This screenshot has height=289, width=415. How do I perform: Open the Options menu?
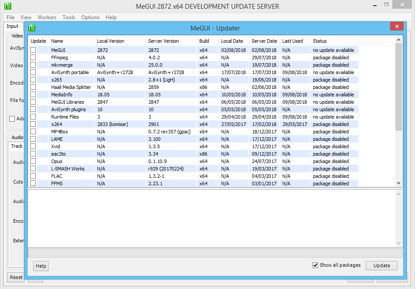(90, 17)
